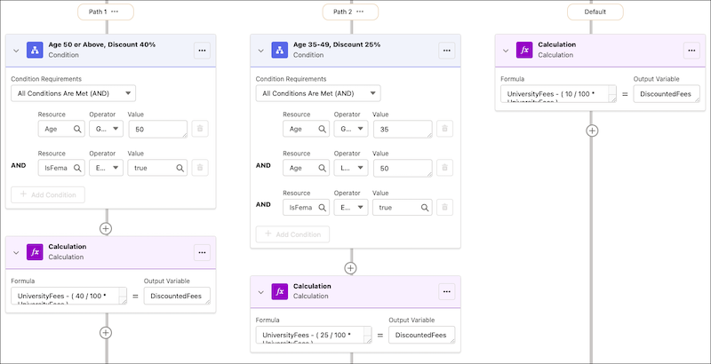The width and height of the screenshot is (711, 364).
Task: Delete the Age 35 condition row in Path 2
Action: click(x=446, y=130)
